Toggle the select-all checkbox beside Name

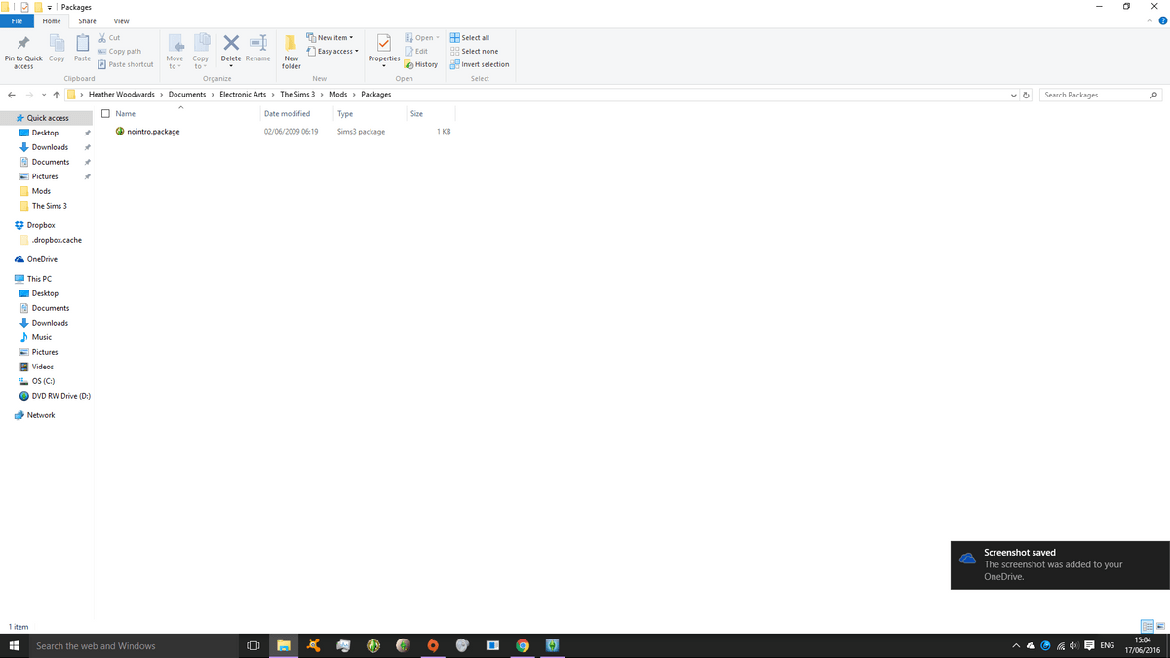pos(105,114)
